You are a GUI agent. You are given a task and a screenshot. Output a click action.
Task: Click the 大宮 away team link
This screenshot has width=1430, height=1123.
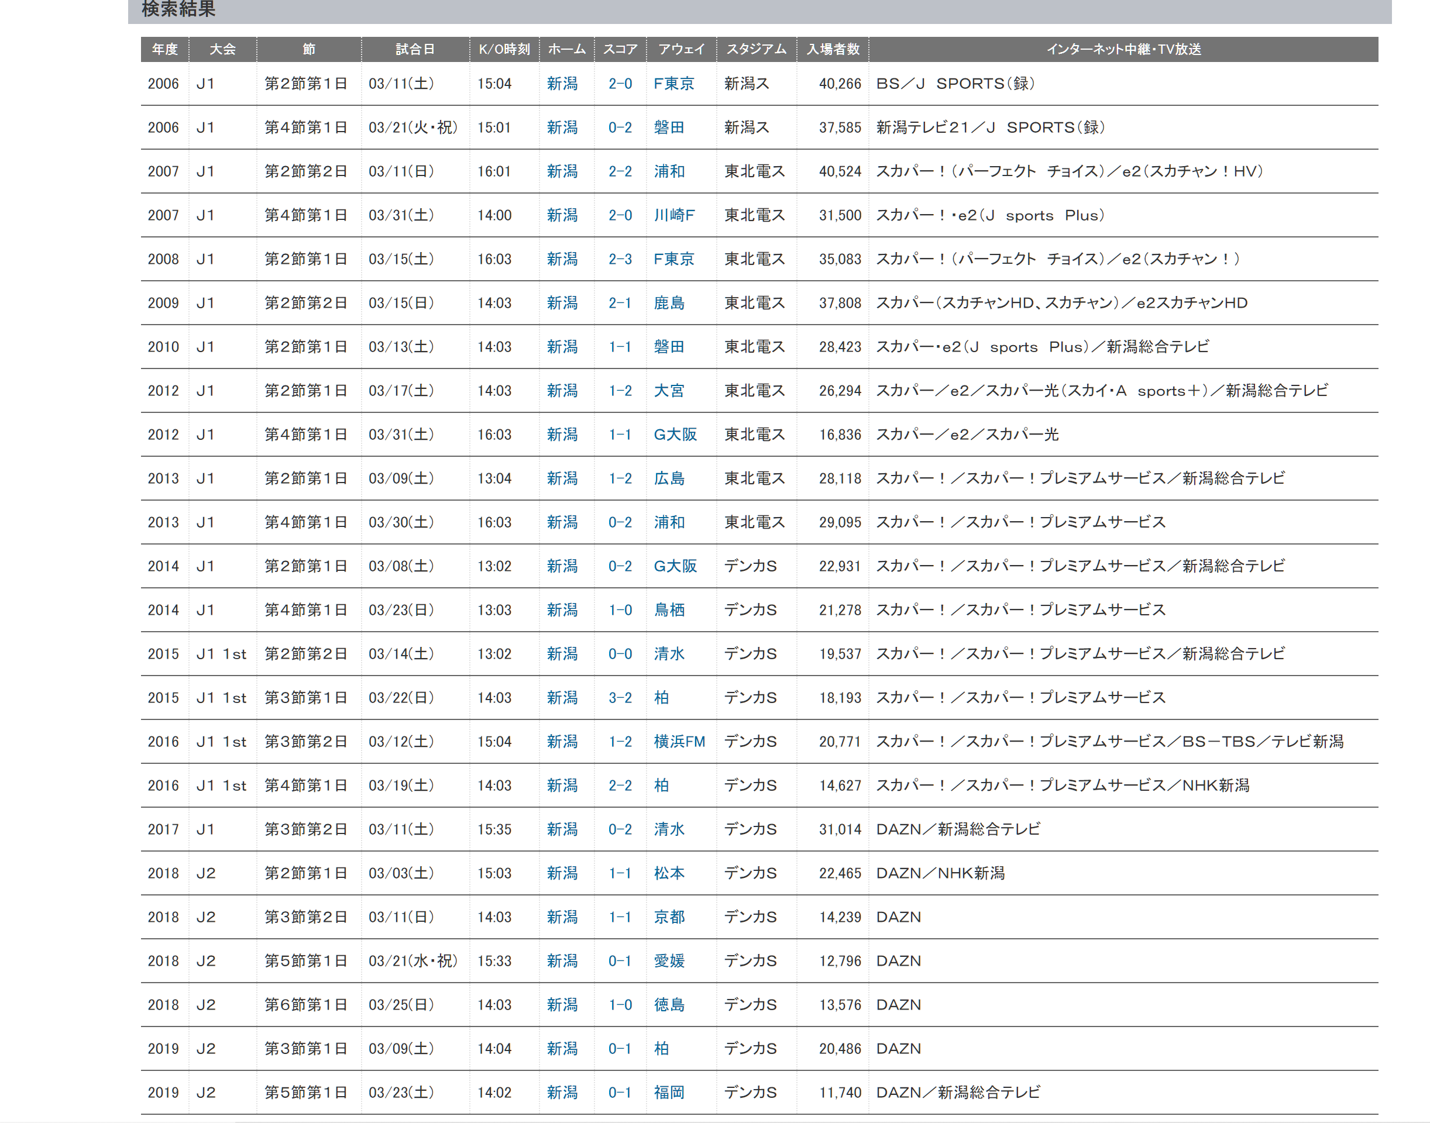[668, 391]
